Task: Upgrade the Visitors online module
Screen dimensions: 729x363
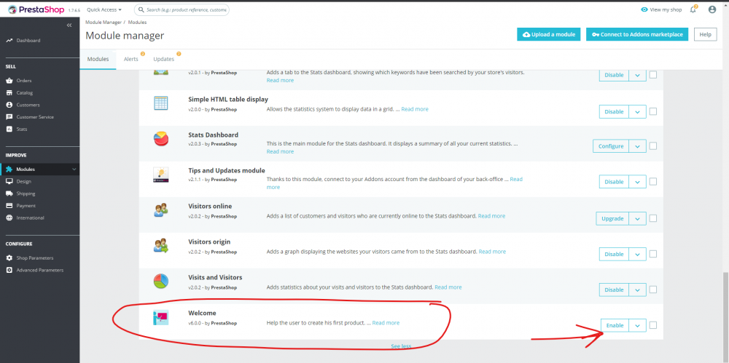Action: [x=612, y=219]
